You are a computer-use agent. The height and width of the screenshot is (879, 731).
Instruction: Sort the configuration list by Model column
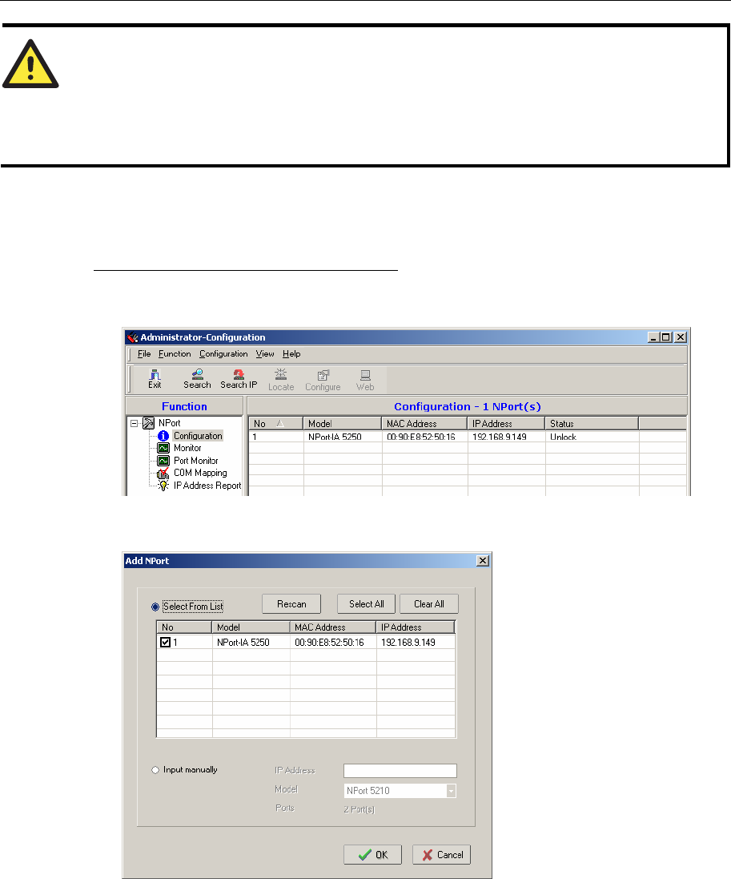point(342,423)
